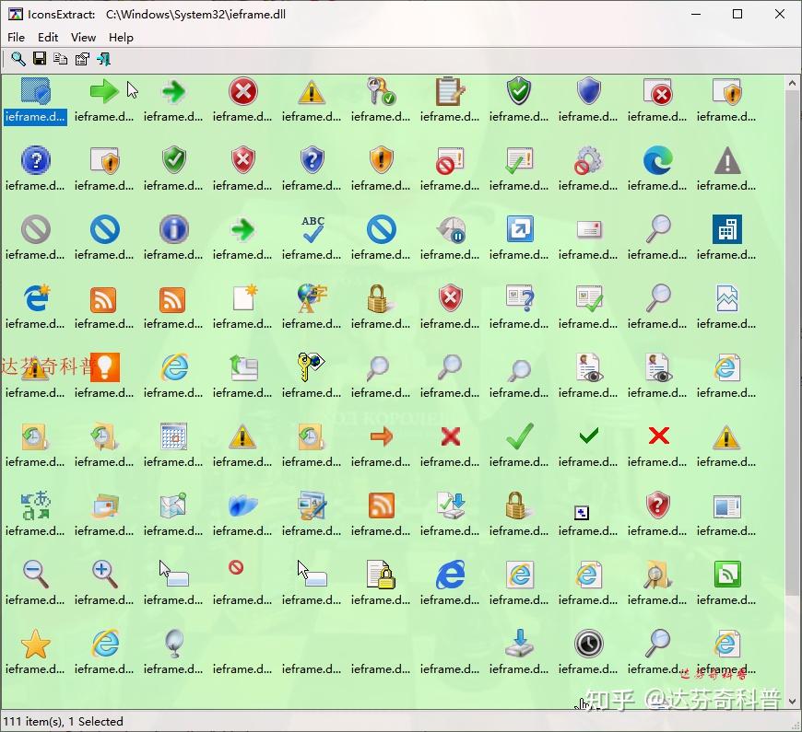Select the yellow key with globe icon

click(311, 367)
